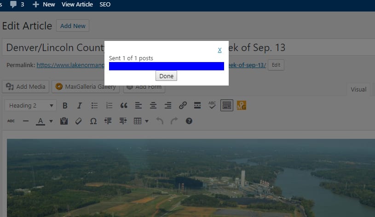
Task: Switch to the Visual editor tab
Action: [358, 89]
